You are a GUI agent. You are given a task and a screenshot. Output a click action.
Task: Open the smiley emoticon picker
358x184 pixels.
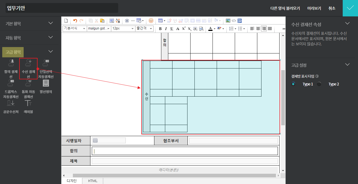point(151,21)
